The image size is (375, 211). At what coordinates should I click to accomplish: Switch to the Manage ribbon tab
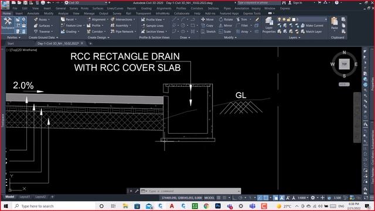coord(89,13)
